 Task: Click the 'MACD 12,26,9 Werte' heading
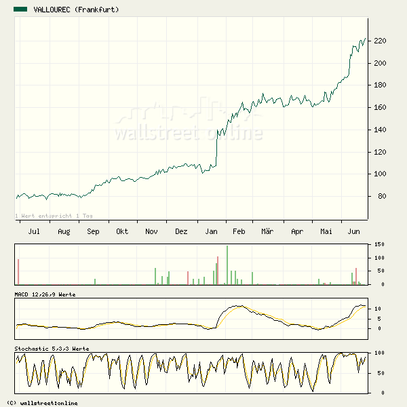point(45,294)
